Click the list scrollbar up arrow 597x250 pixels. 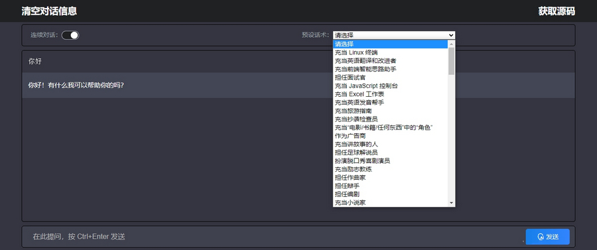(x=452, y=43)
